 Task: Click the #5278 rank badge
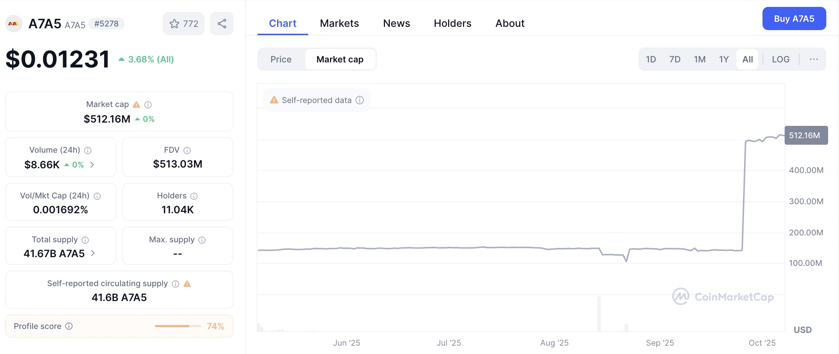coord(106,24)
